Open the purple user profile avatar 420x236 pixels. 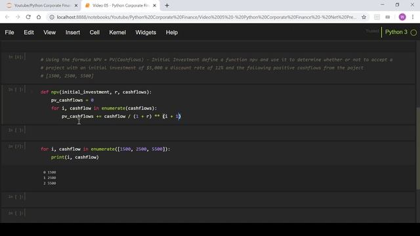tap(402, 17)
